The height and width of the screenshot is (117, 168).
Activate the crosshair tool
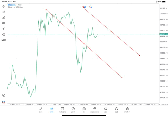(4, 6)
